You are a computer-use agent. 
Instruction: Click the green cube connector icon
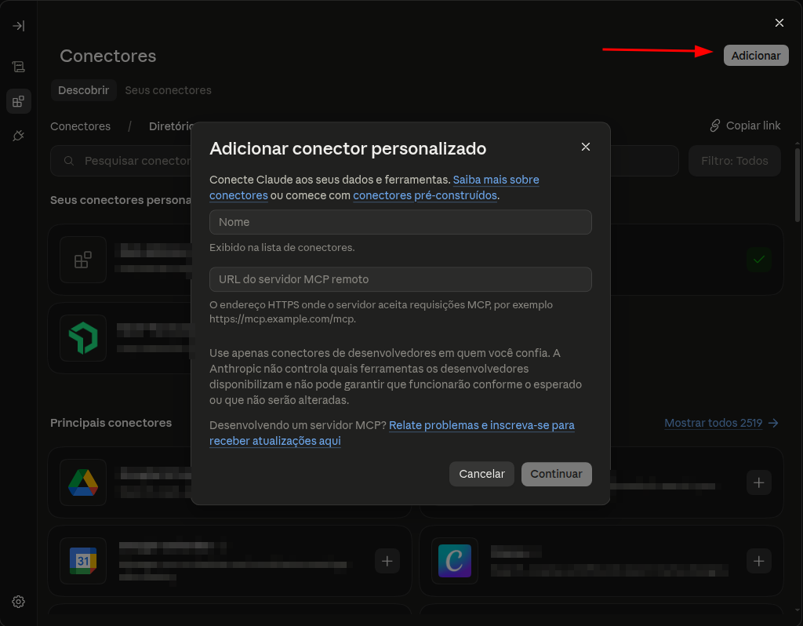click(x=83, y=338)
